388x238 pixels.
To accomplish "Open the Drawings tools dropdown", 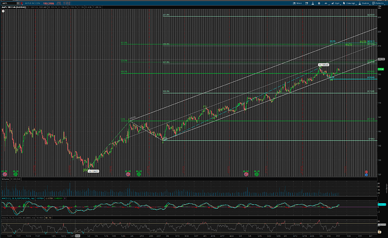I will coord(349,3).
